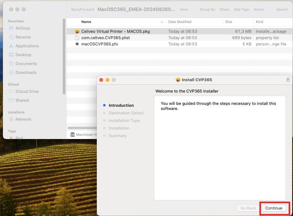
Task: Select Installation Type step in installer
Action: [124, 120]
